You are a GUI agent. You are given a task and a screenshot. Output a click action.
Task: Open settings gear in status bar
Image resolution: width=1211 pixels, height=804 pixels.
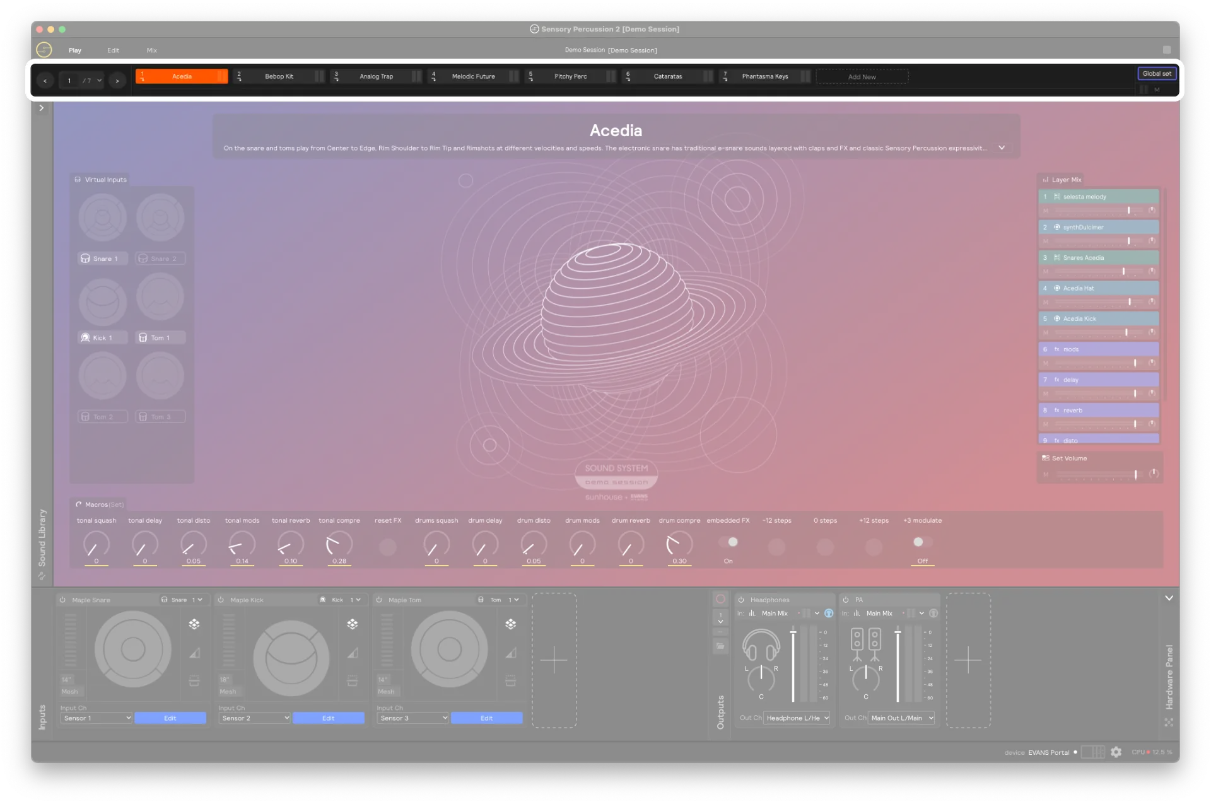coord(1116,752)
